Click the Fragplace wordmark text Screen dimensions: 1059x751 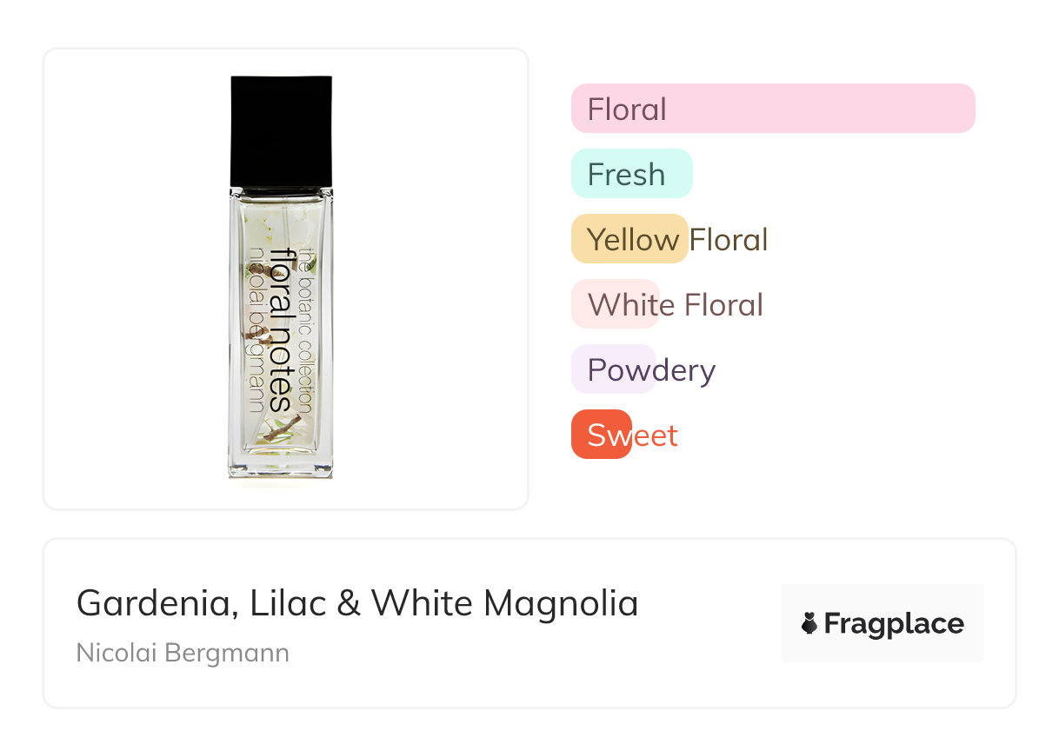(x=894, y=623)
